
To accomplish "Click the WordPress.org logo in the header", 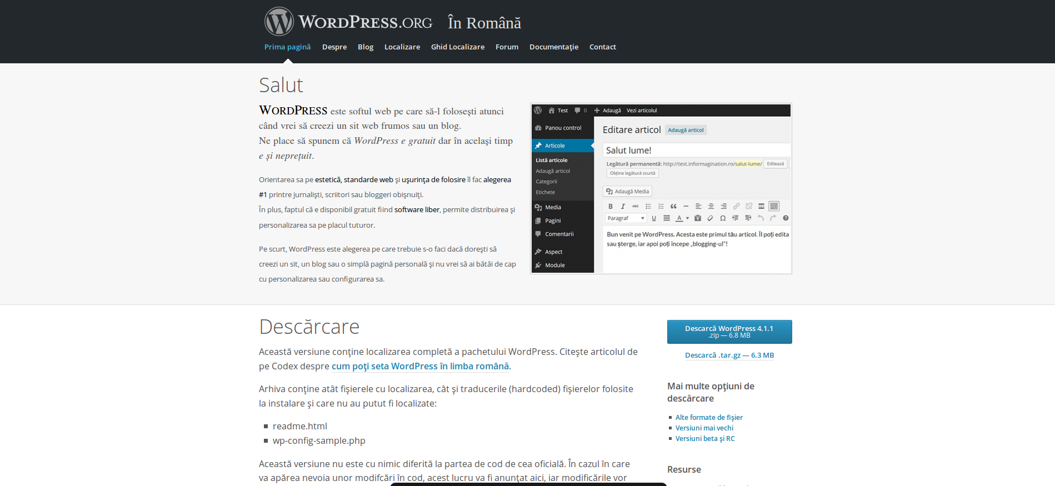I will 348,22.
